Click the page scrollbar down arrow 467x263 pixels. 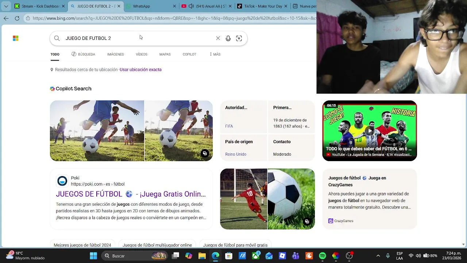click(x=463, y=244)
